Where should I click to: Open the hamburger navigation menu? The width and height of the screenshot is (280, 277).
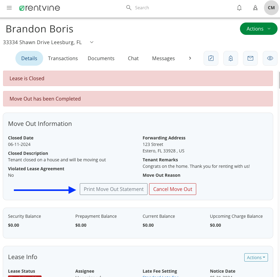coord(9,8)
